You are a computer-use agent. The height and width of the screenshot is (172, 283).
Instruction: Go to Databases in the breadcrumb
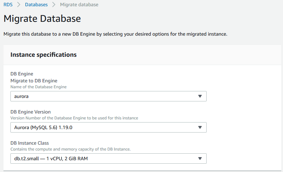pyautogui.click(x=36, y=5)
